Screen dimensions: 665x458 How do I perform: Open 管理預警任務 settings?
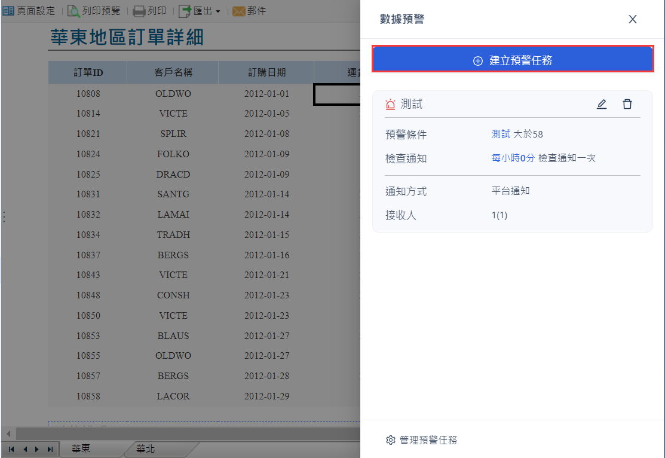(422, 439)
